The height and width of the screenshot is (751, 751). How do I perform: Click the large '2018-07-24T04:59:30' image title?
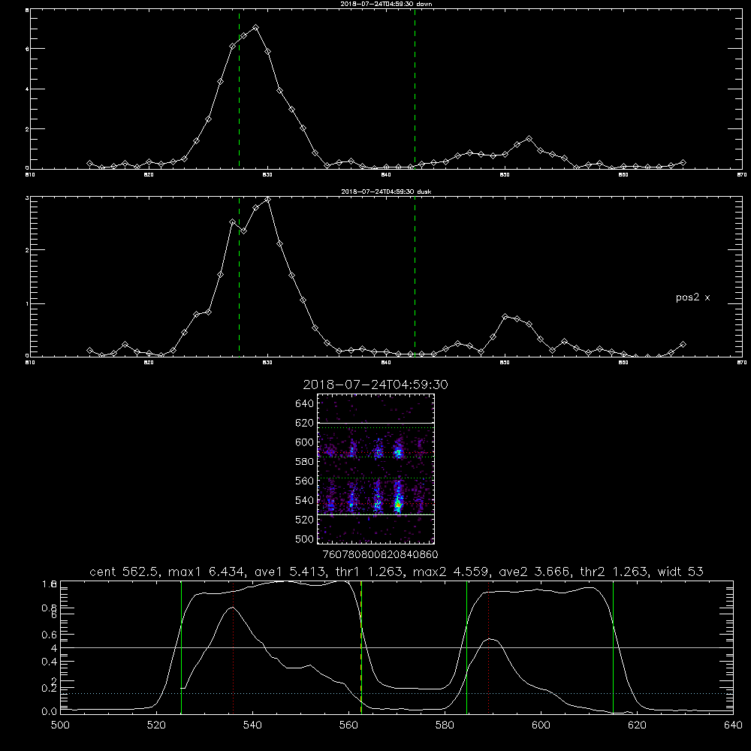click(375, 385)
